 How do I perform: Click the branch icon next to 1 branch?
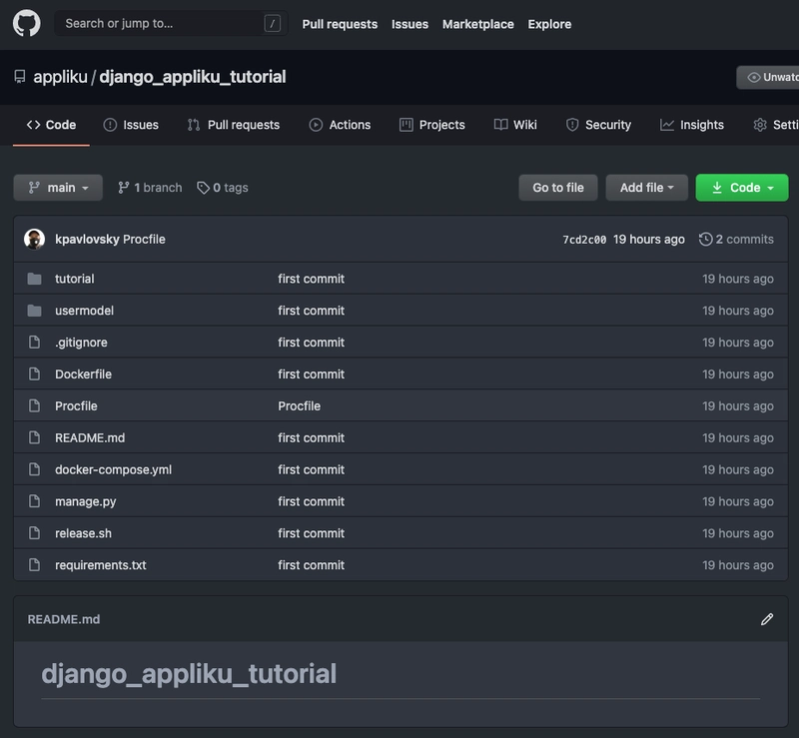(123, 188)
